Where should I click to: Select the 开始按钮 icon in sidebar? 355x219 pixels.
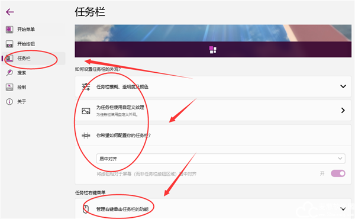9,44
